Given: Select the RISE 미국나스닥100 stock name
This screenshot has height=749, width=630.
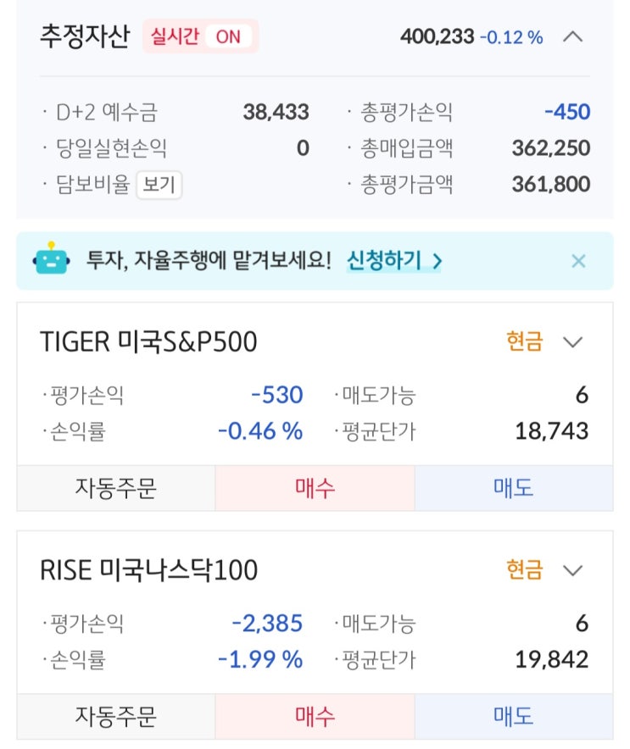Looking at the screenshot, I should (148, 570).
